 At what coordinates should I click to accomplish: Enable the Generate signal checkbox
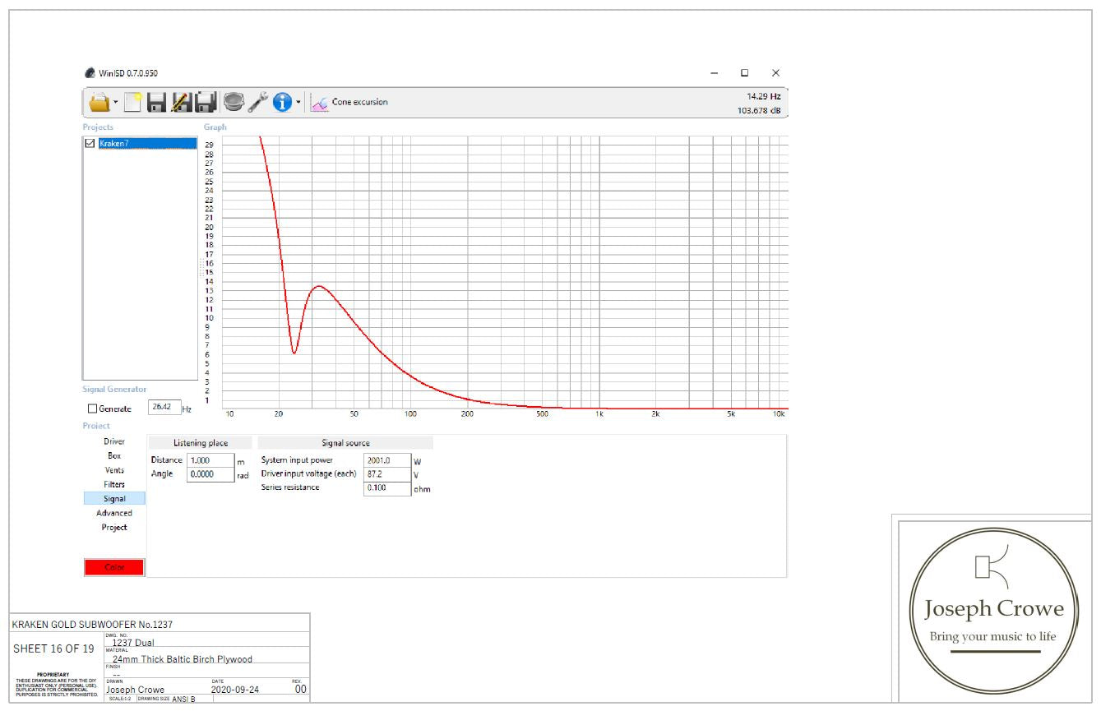coord(93,409)
